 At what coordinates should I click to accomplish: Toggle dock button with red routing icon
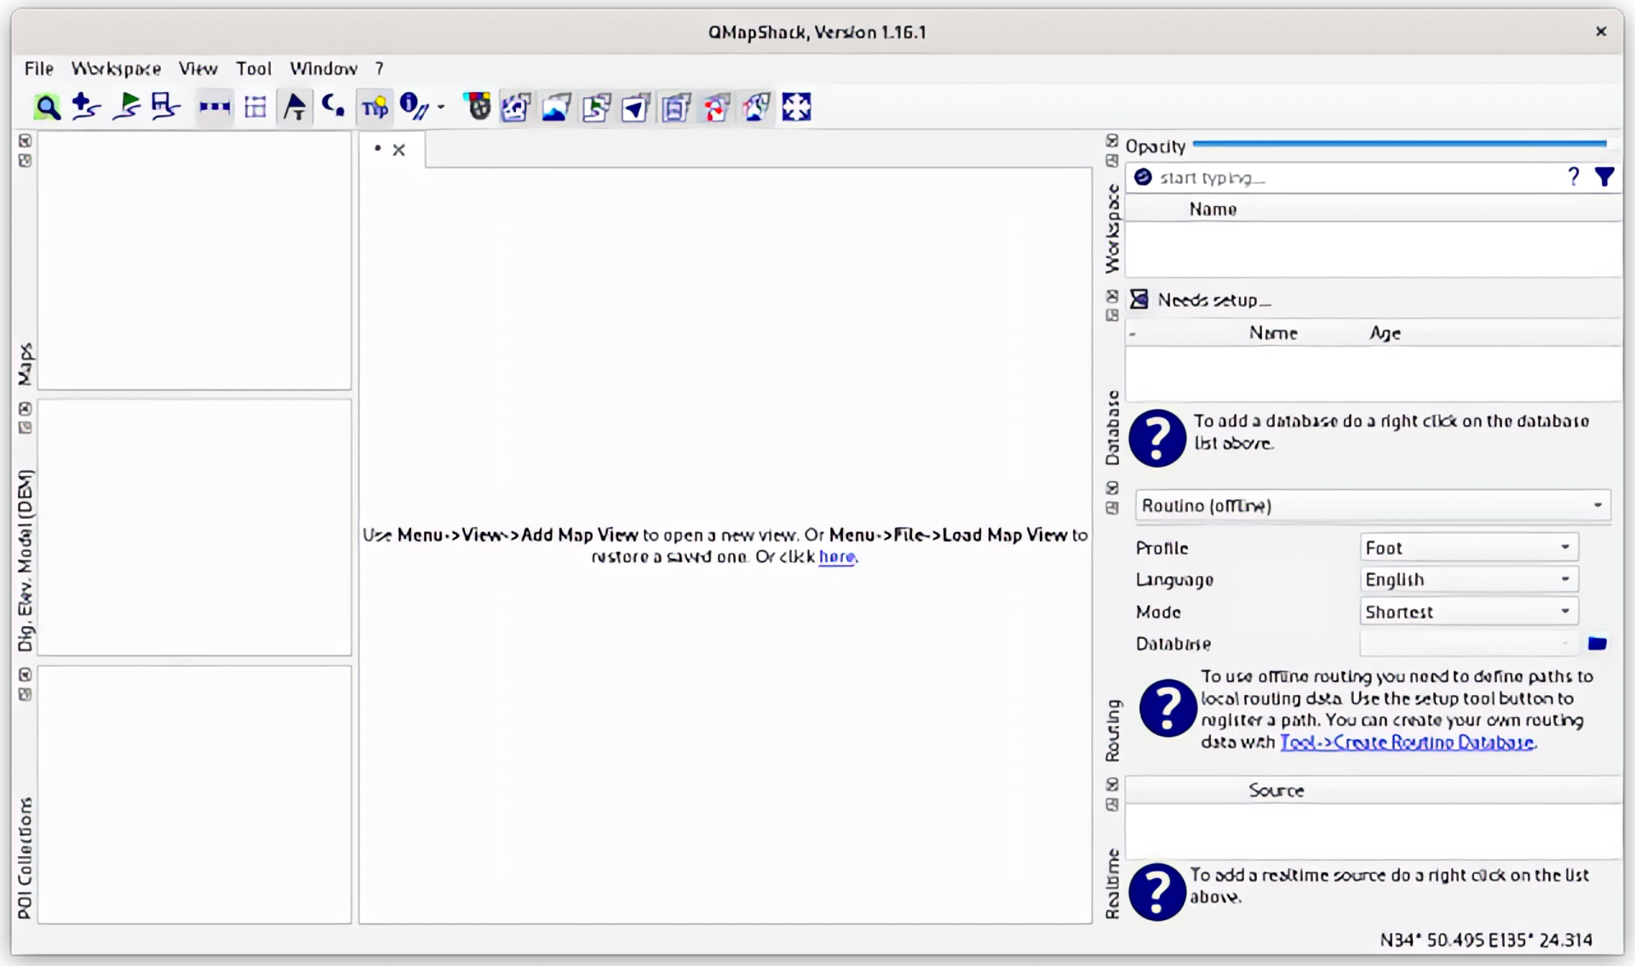(717, 107)
